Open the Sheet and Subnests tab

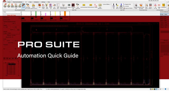tap(17, 2)
